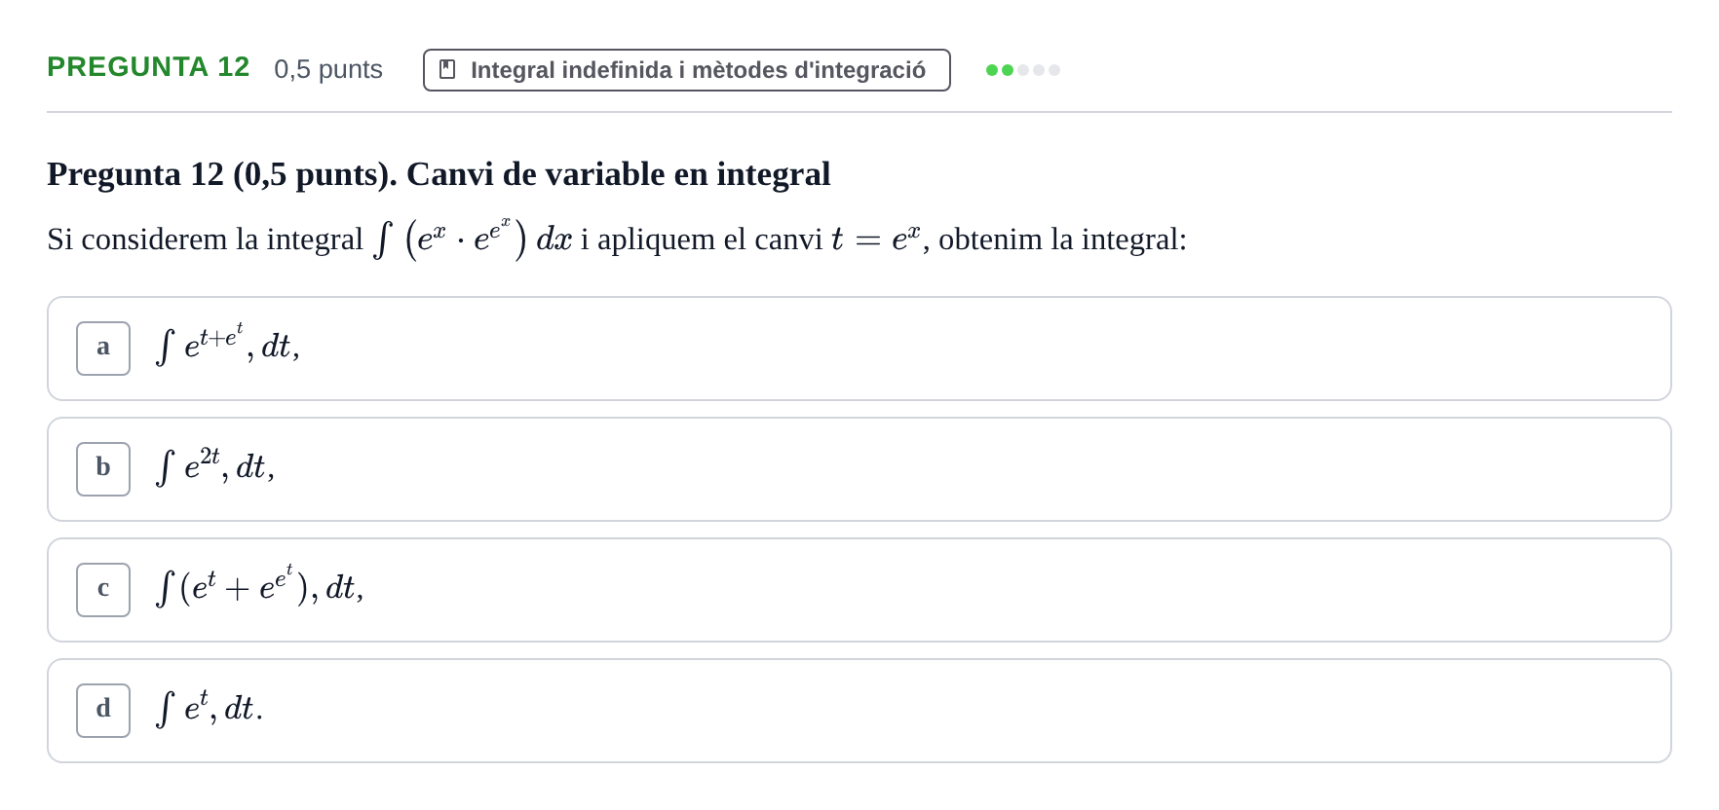Image resolution: width=1719 pixels, height=810 pixels.
Task: Click the "0,5 punts" score label
Action: point(328,69)
